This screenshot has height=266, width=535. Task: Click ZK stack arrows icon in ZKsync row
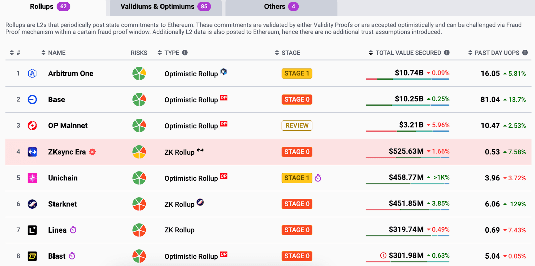[x=200, y=150]
